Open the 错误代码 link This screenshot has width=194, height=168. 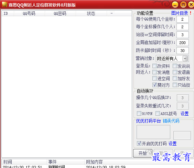(171, 121)
